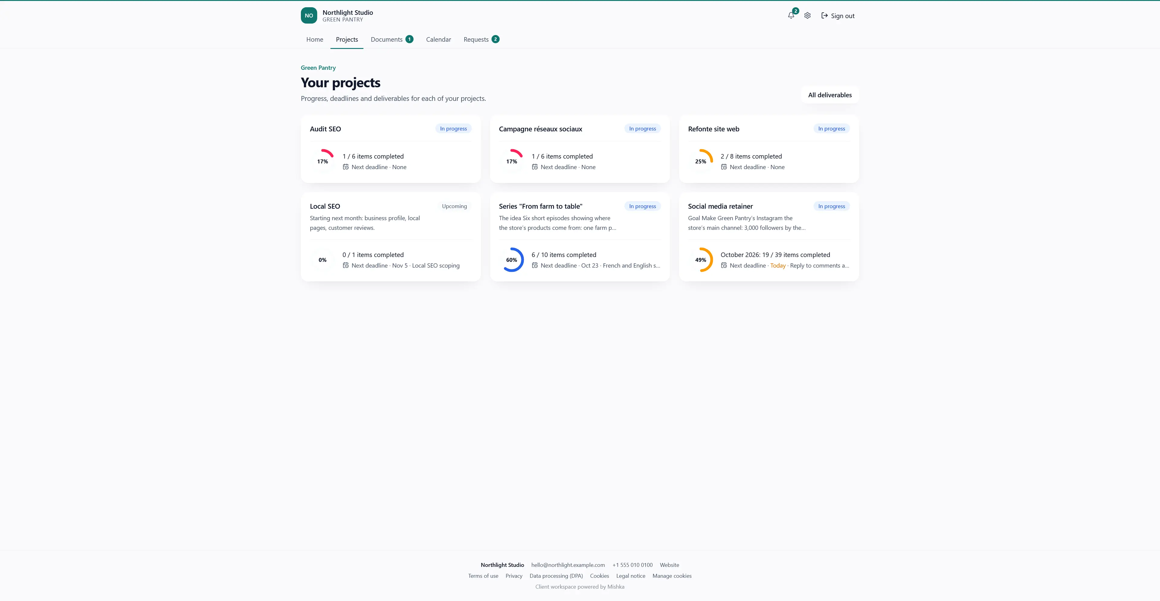Click the Sign out arrow icon

[824, 15]
